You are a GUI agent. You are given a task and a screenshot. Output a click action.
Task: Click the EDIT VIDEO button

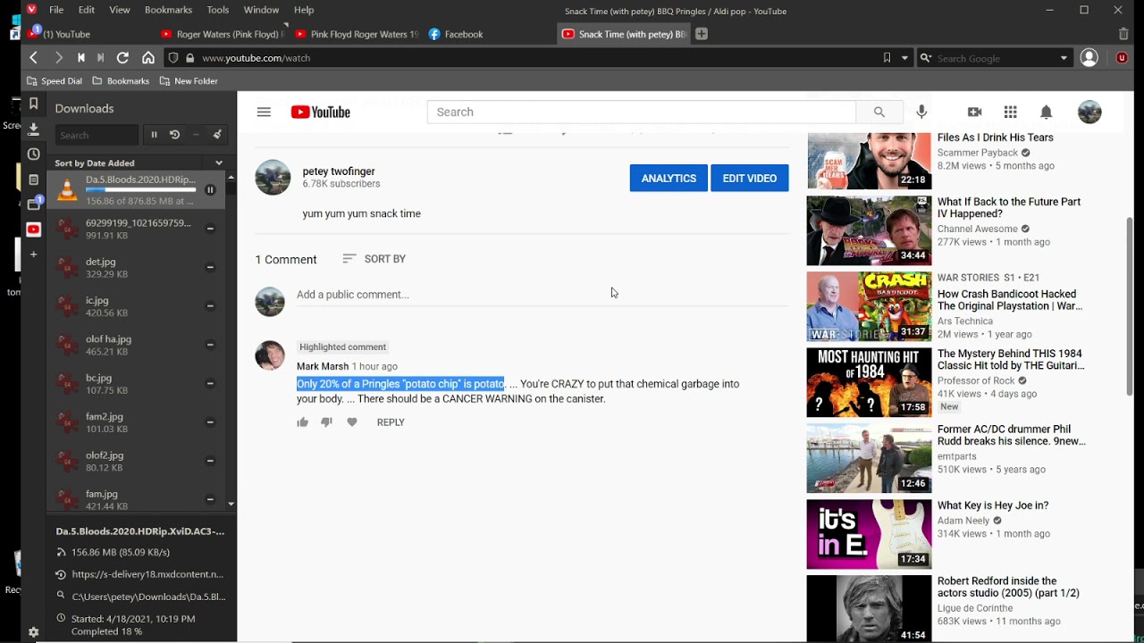click(x=749, y=178)
